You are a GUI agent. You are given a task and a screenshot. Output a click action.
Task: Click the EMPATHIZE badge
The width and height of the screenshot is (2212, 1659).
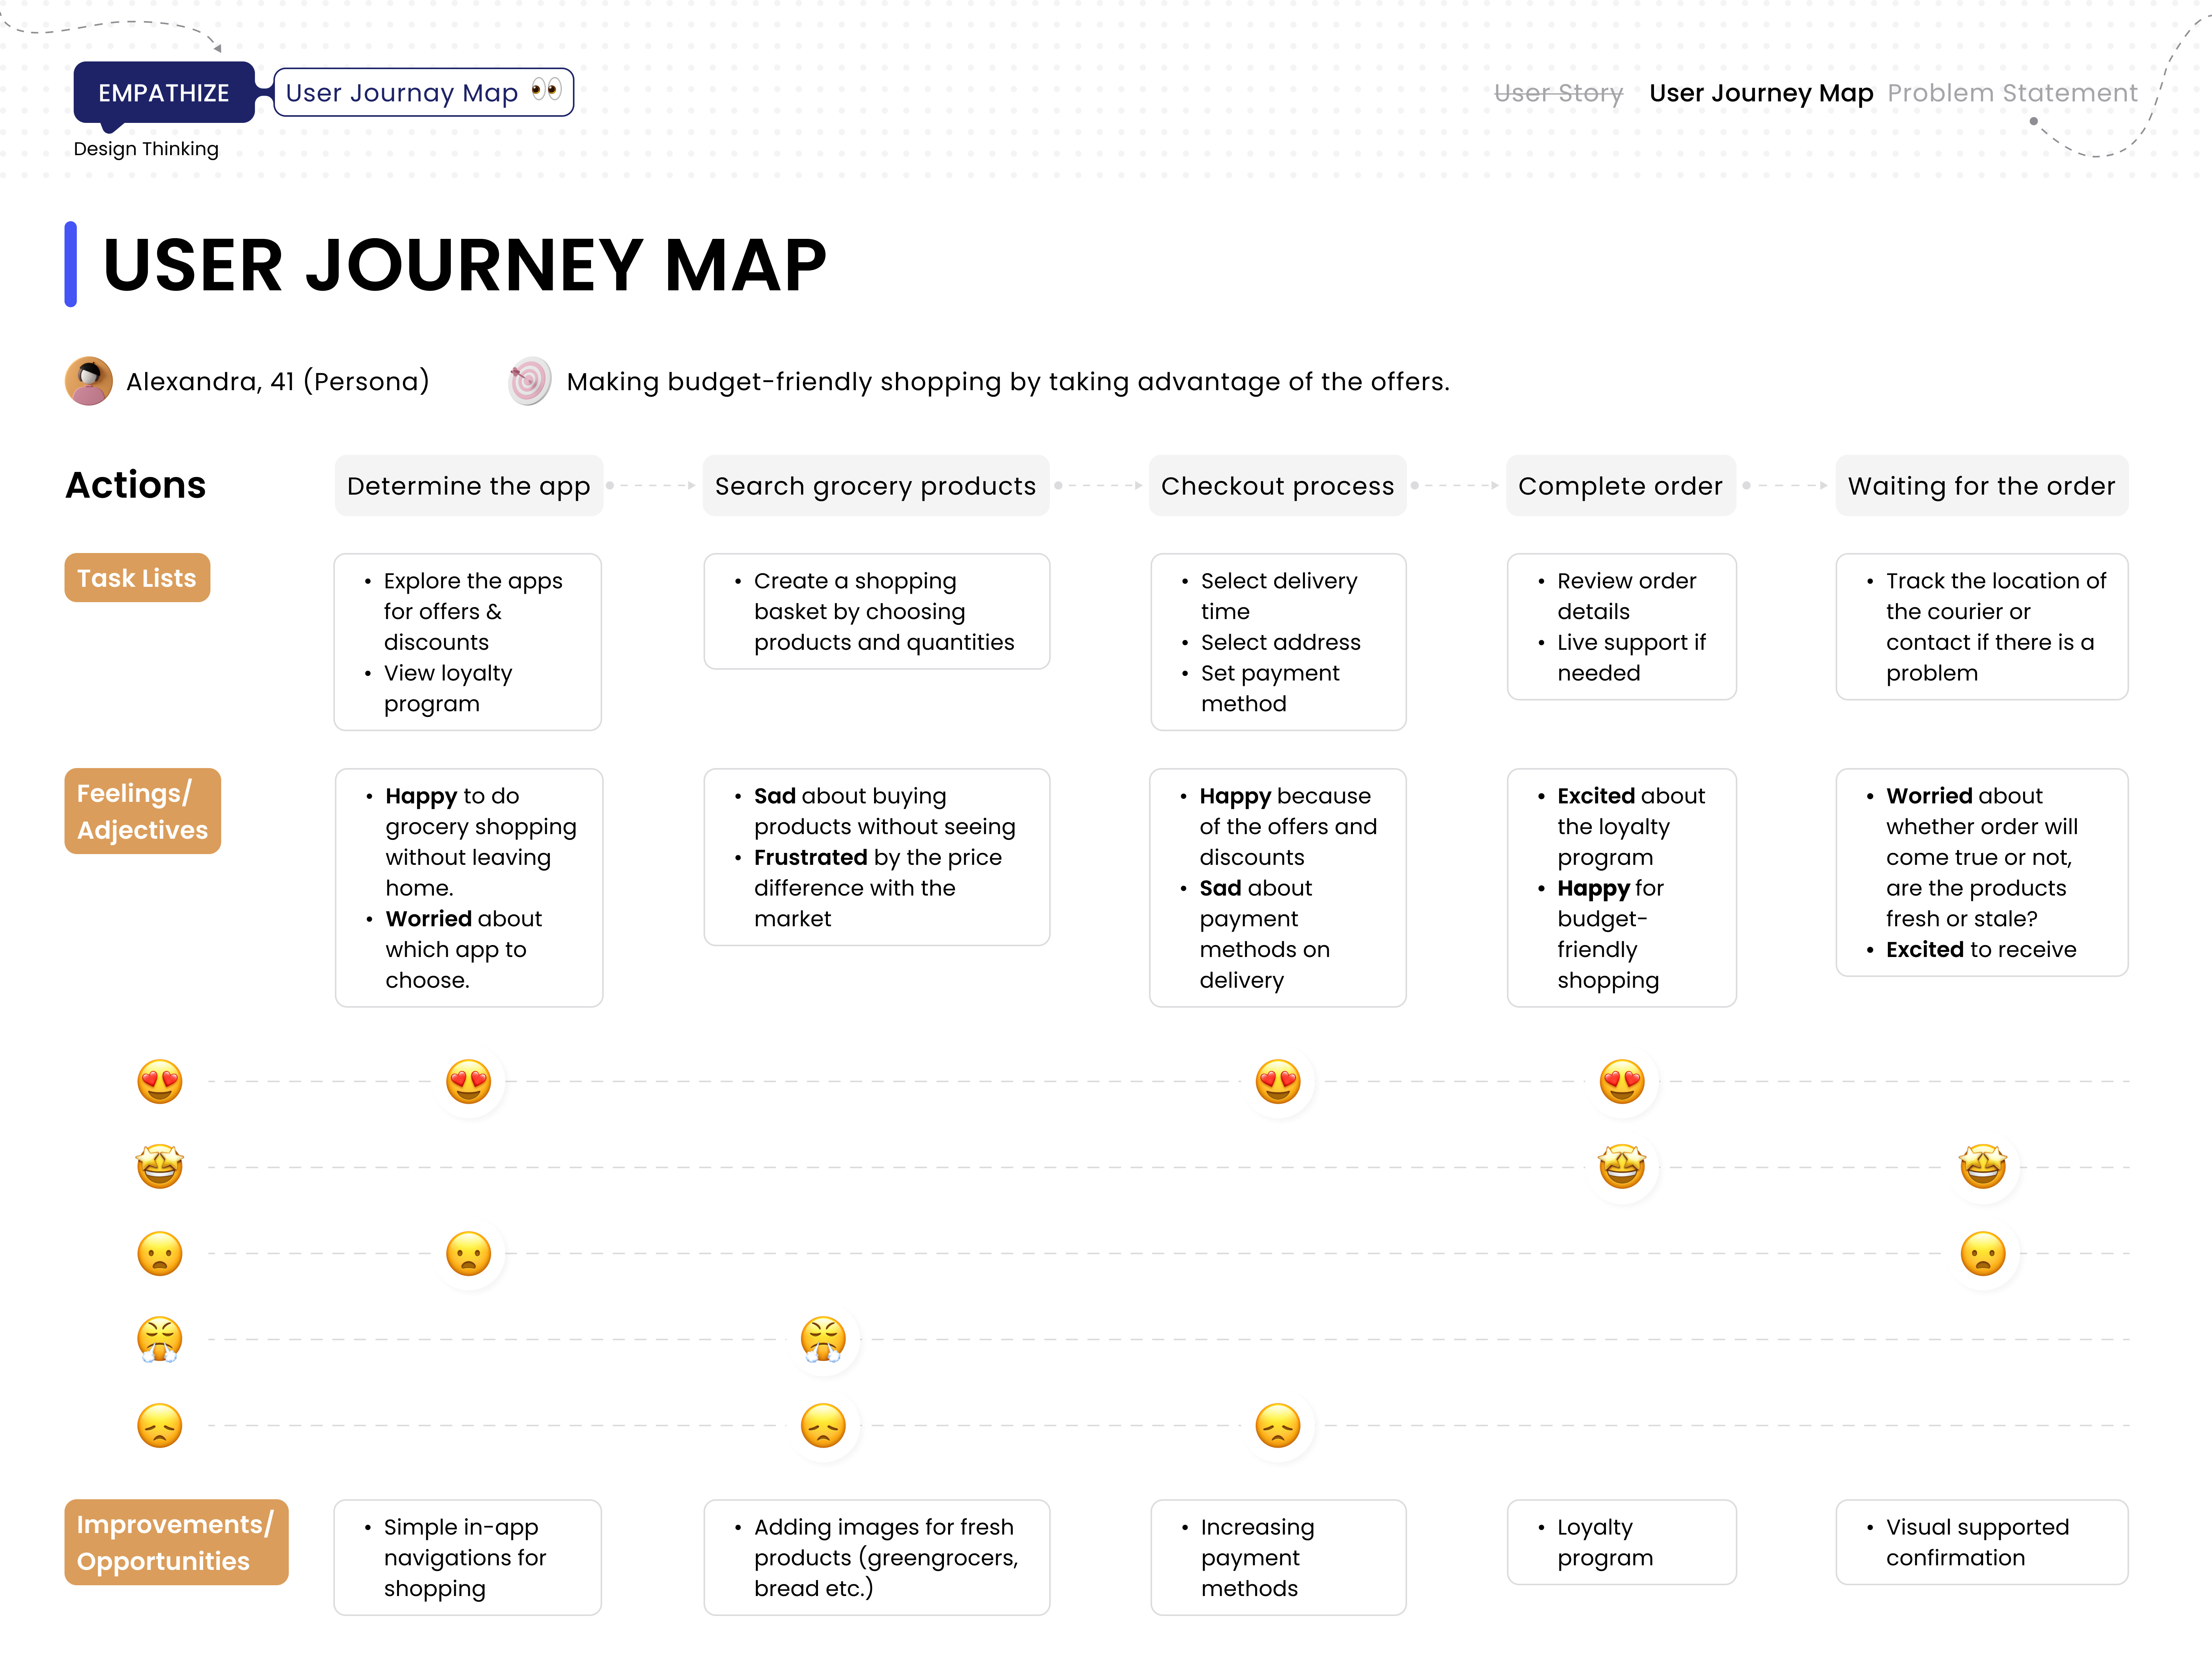pyautogui.click(x=164, y=93)
